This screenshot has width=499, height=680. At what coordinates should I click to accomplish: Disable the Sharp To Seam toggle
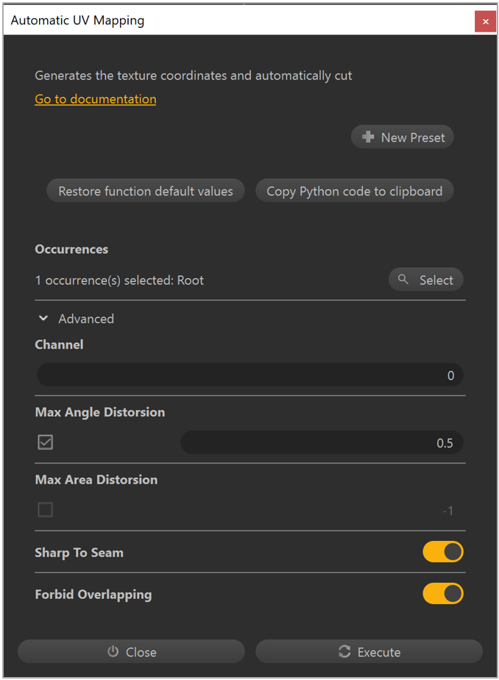pos(442,551)
